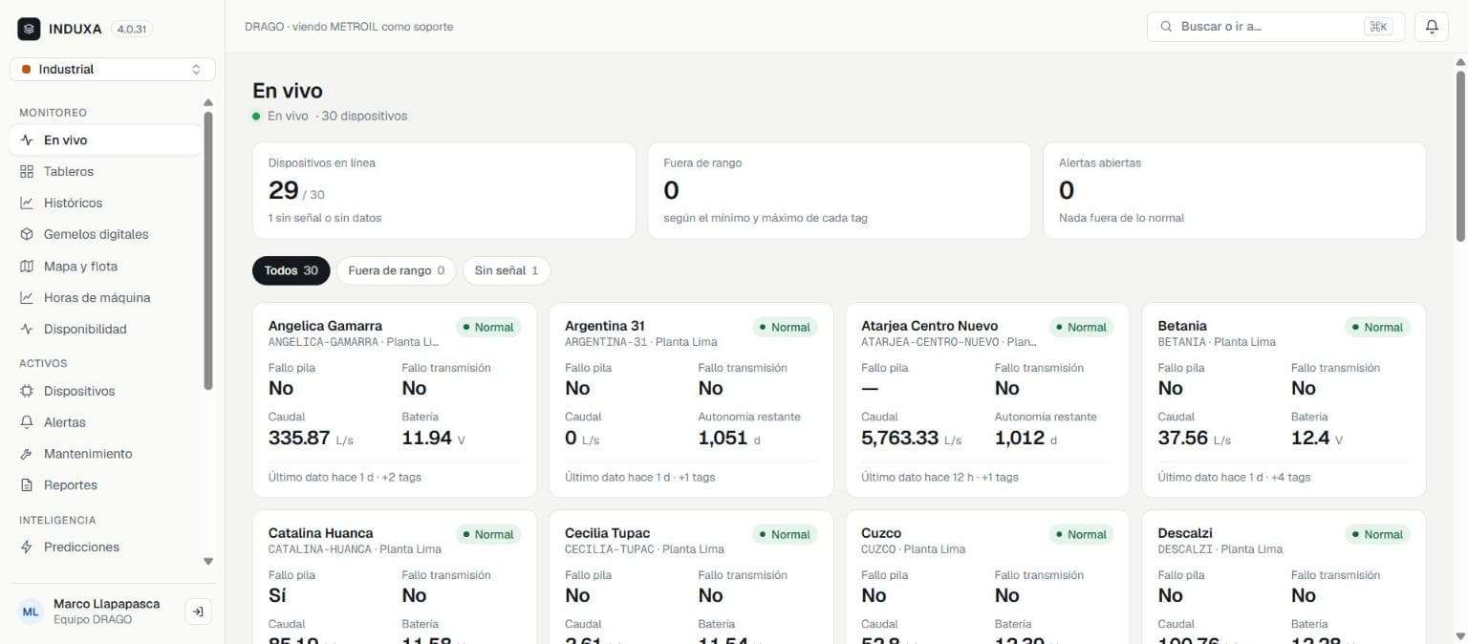This screenshot has width=1468, height=644.
Task: Select the Todos 30 filter pill
Action: pos(291,270)
